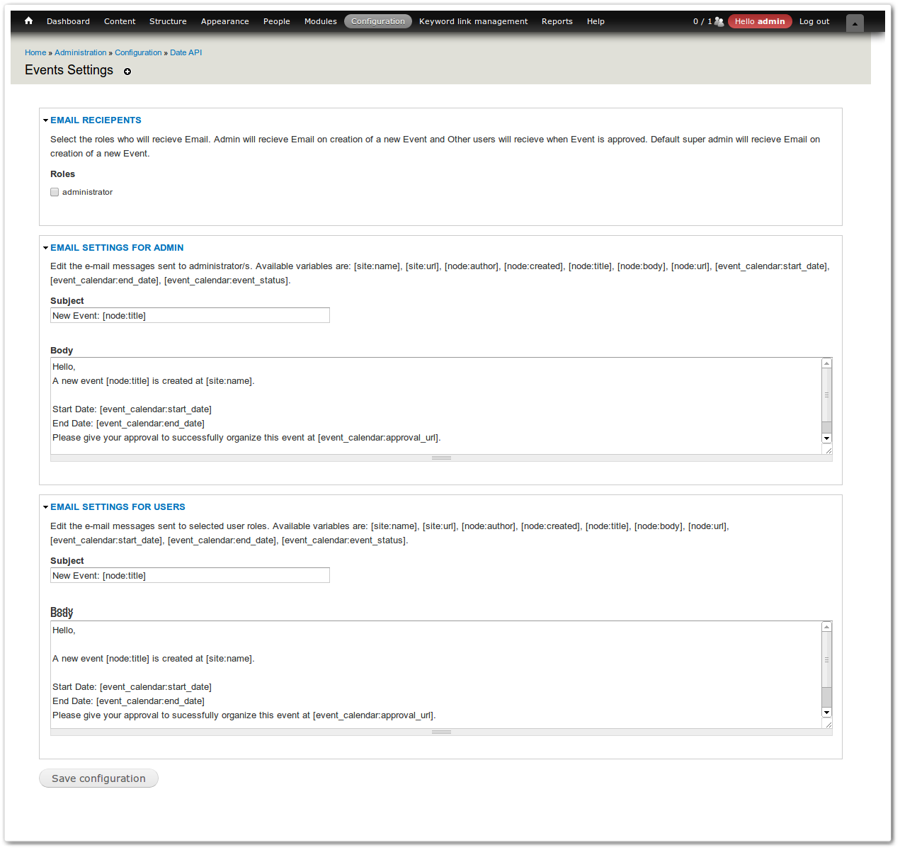This screenshot has height=850, width=900.
Task: Click users Body scrollbar up arrow
Action: (826, 627)
